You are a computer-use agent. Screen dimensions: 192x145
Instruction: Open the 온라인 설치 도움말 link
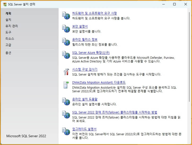click(x=85, y=99)
